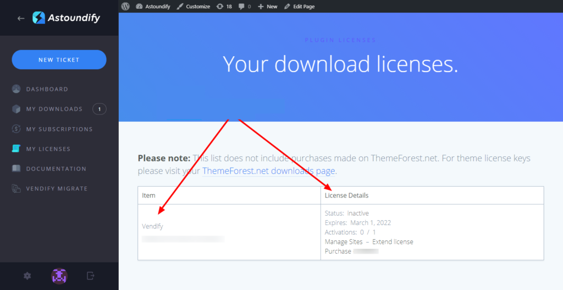The width and height of the screenshot is (563, 290).
Task: Click Astoundify site name in admin bar
Action: coord(158,7)
